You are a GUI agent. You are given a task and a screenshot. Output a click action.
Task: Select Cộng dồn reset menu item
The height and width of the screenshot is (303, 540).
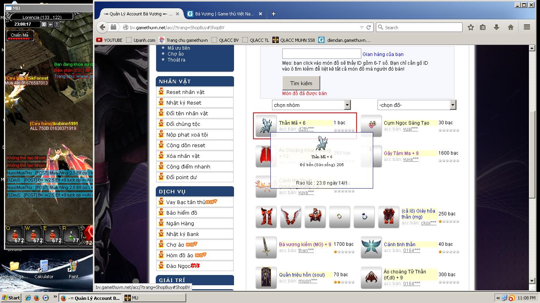pyautogui.click(x=195, y=145)
